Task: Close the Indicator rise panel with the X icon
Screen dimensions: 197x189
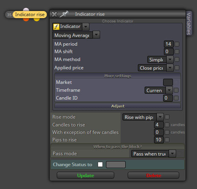Action: [x=54, y=14]
